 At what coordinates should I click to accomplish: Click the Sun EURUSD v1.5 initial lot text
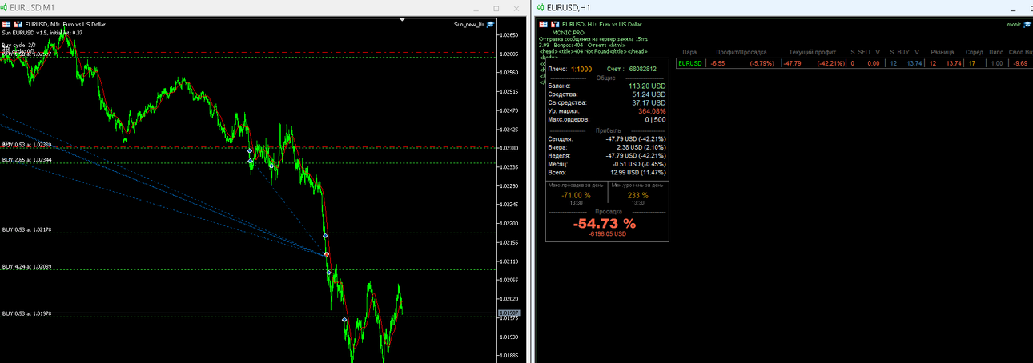coord(42,33)
